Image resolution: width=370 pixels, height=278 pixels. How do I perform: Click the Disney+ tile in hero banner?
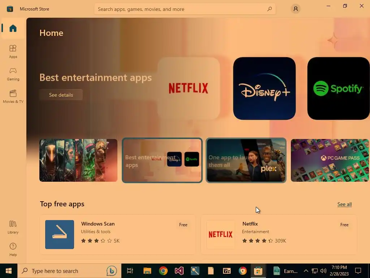pyautogui.click(x=264, y=88)
